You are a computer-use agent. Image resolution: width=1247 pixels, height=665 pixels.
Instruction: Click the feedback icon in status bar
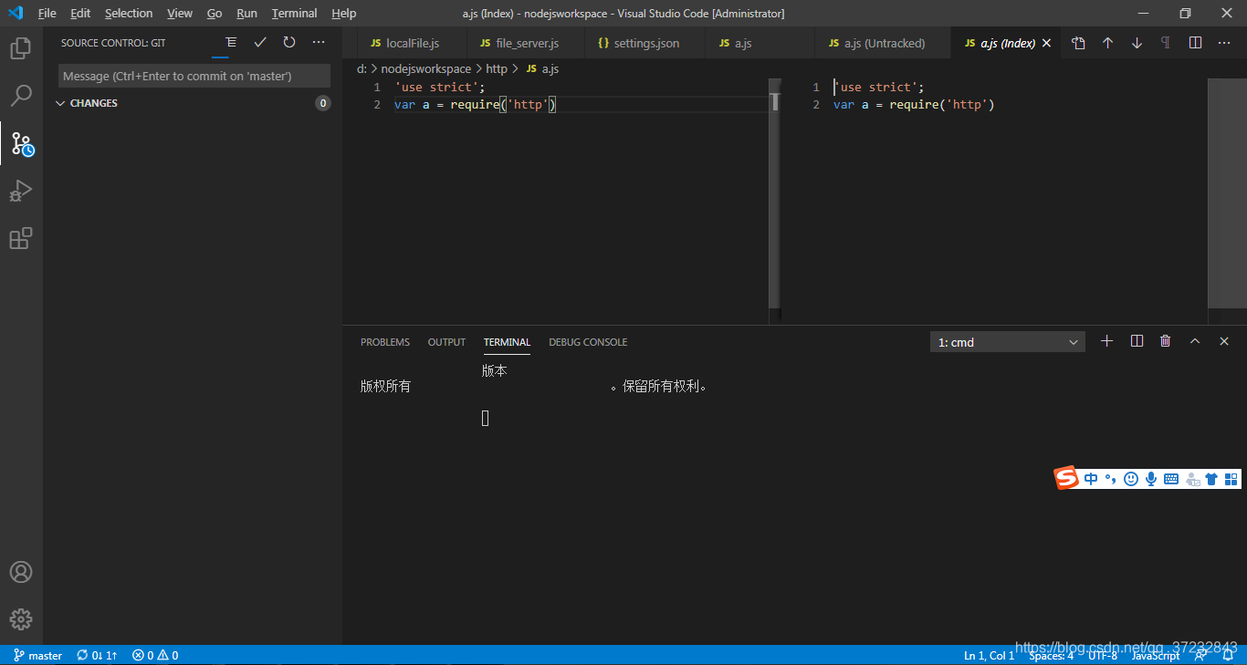coord(1201,655)
